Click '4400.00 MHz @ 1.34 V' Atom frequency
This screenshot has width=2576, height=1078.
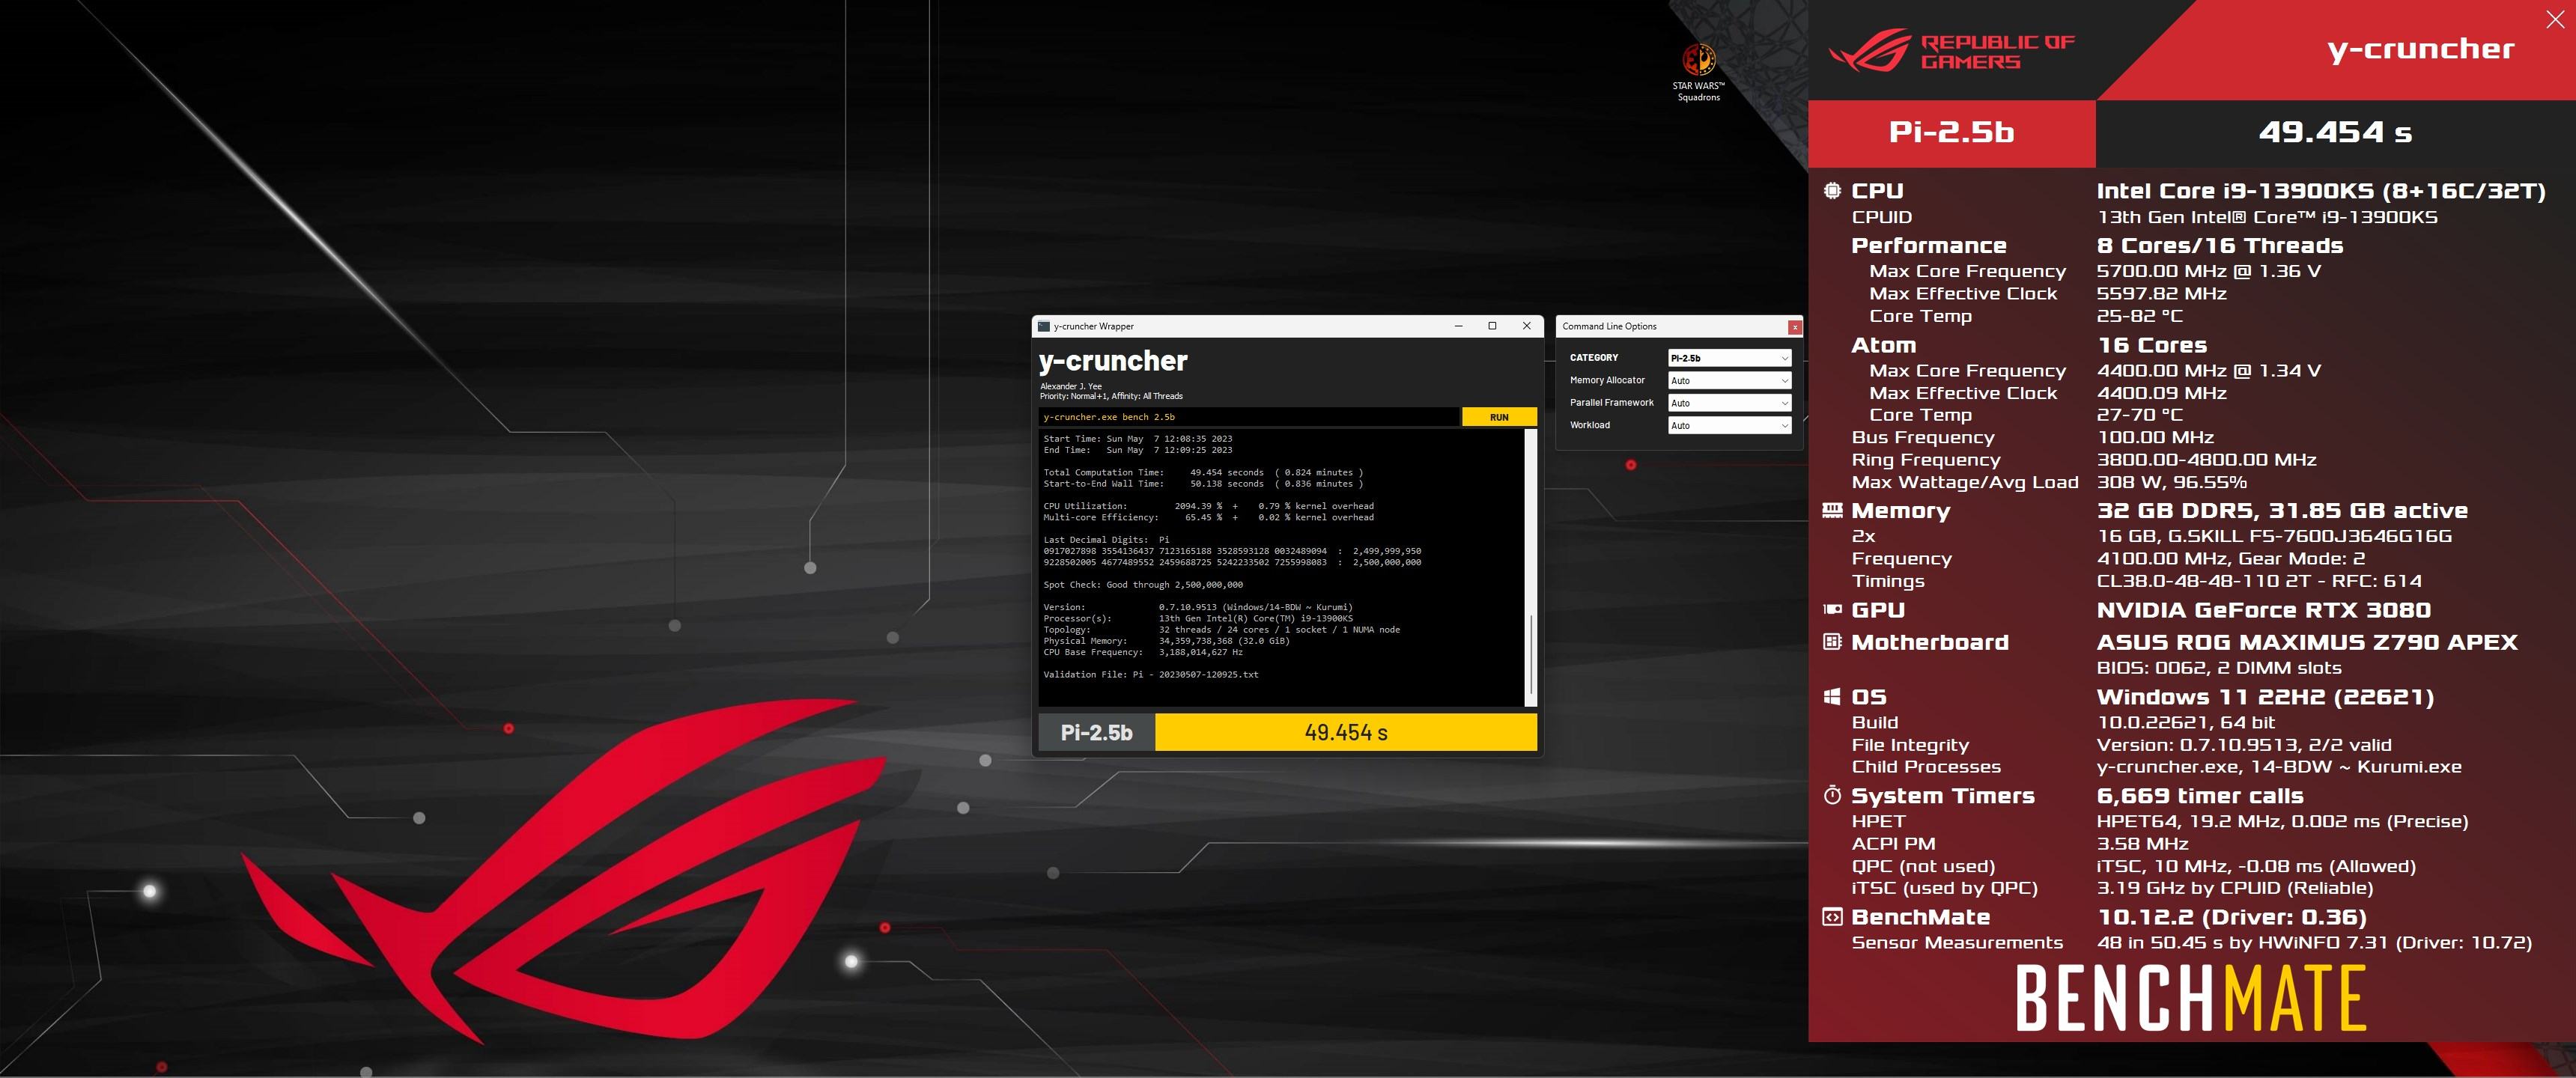coord(2209,371)
